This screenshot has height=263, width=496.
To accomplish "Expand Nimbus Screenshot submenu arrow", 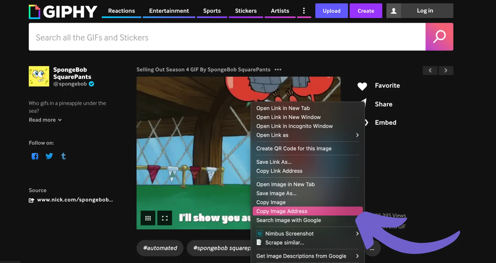I will pyautogui.click(x=357, y=234).
